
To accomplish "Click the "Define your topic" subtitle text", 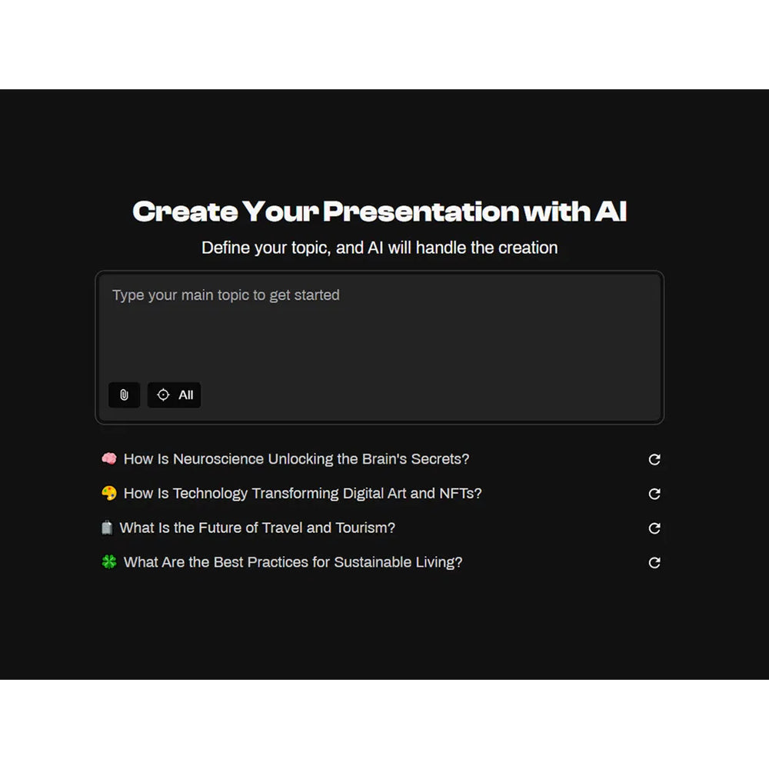I will coord(379,248).
